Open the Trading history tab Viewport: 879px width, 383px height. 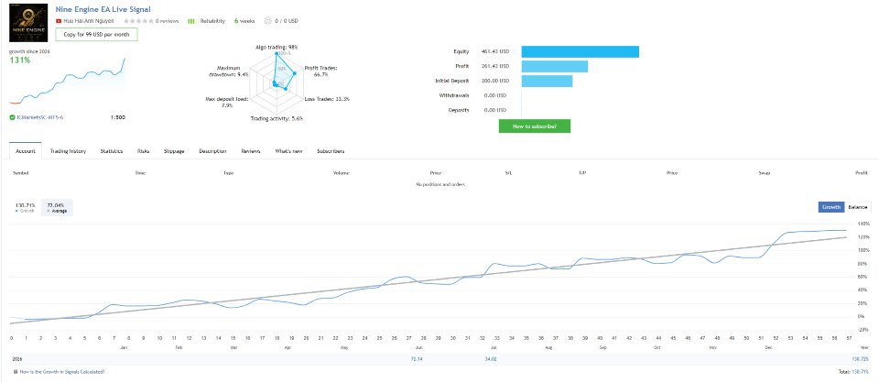click(68, 151)
